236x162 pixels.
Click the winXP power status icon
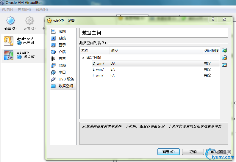[x=19, y=57]
